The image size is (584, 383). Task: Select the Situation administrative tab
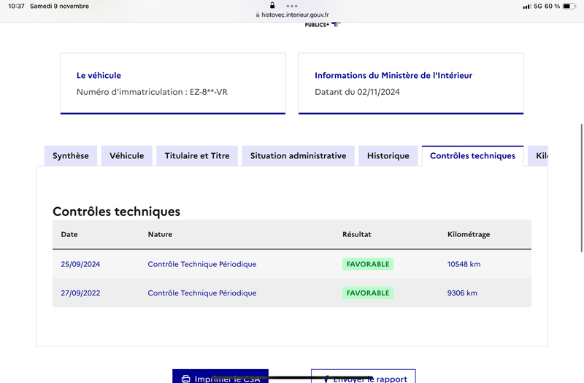click(x=298, y=155)
